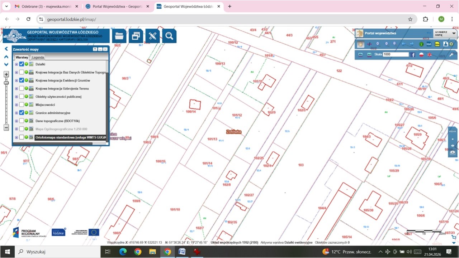The height and width of the screenshot is (258, 459).
Task: Click the key login icon
Action: pyautogui.click(x=451, y=55)
